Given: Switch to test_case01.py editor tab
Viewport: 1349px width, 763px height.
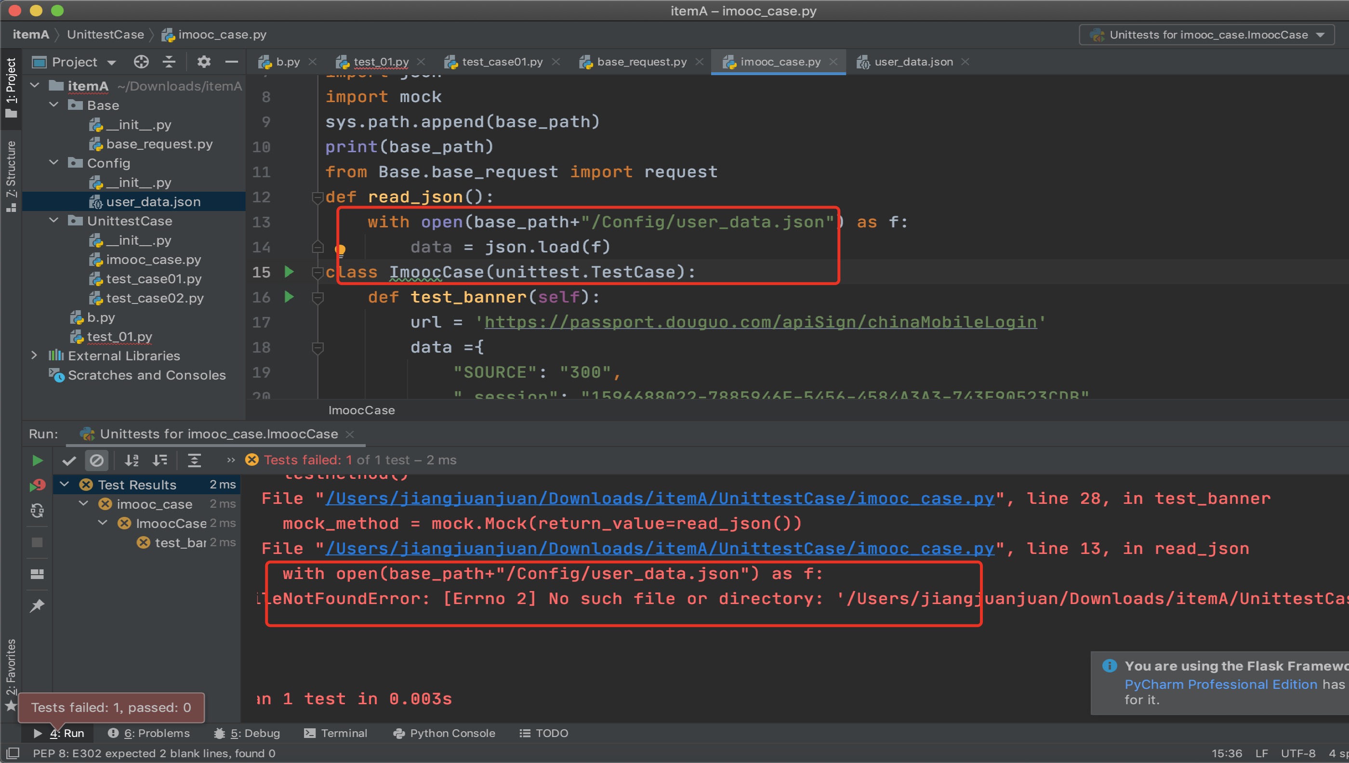Looking at the screenshot, I should coord(502,62).
